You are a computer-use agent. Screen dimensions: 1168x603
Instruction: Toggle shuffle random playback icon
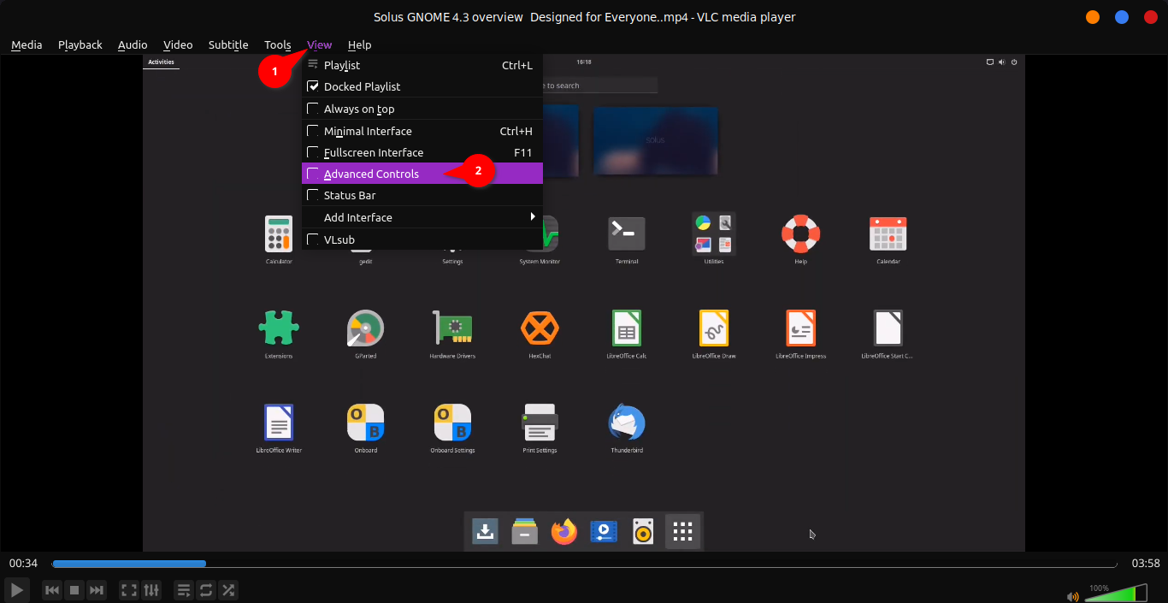[x=228, y=590]
